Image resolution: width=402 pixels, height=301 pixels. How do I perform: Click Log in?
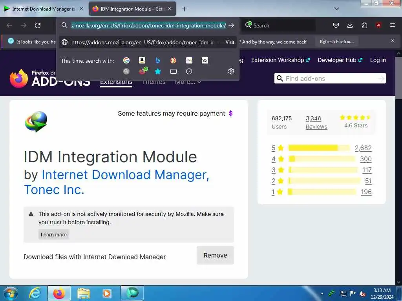(378, 60)
